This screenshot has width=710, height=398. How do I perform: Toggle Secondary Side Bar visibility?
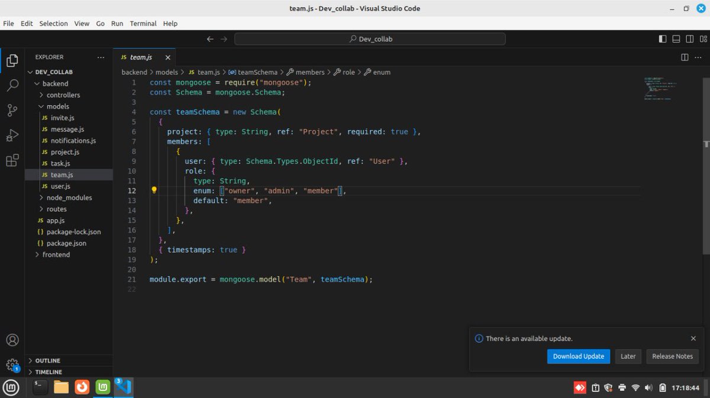pos(689,39)
